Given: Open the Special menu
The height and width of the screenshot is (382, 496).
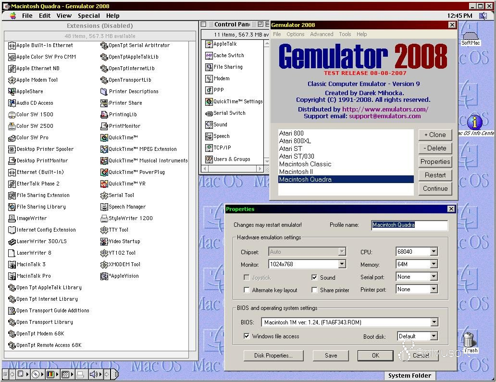Looking at the screenshot, I should pos(89,16).
